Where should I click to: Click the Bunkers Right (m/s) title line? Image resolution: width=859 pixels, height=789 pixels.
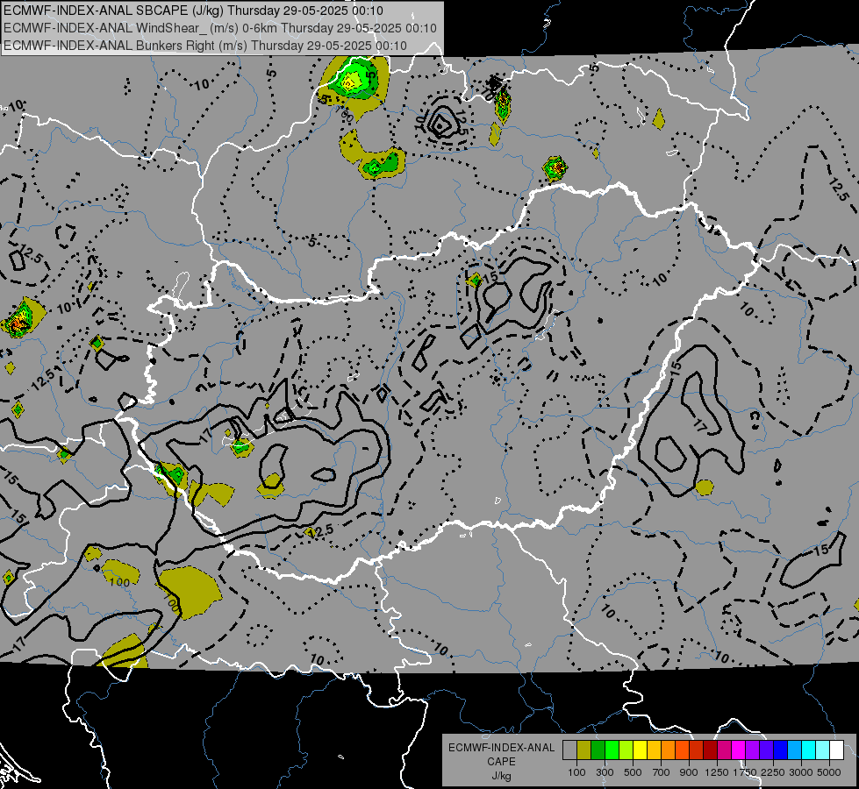click(205, 46)
